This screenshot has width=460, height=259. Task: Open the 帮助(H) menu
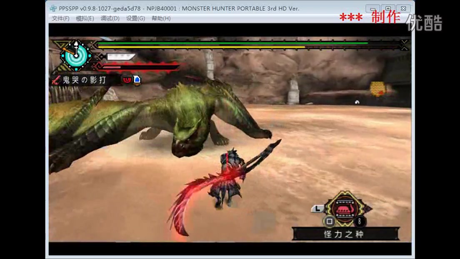[x=161, y=18]
